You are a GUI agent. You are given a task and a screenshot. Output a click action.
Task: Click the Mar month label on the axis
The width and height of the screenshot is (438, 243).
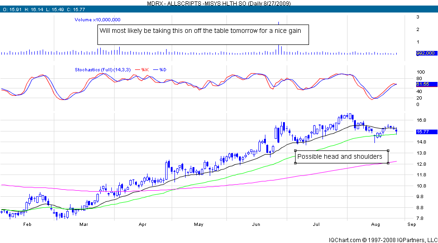coord(84,224)
